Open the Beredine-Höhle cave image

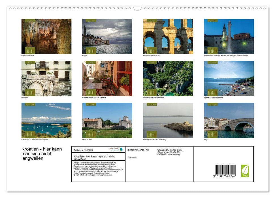46,36
